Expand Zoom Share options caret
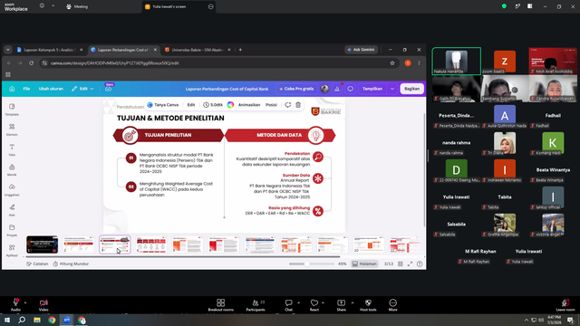 353,302
